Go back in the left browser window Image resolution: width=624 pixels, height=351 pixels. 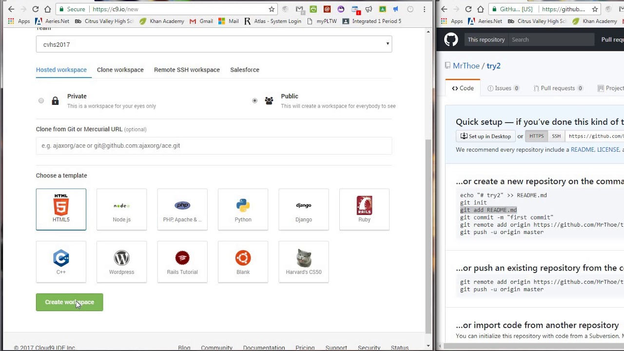(x=11, y=9)
